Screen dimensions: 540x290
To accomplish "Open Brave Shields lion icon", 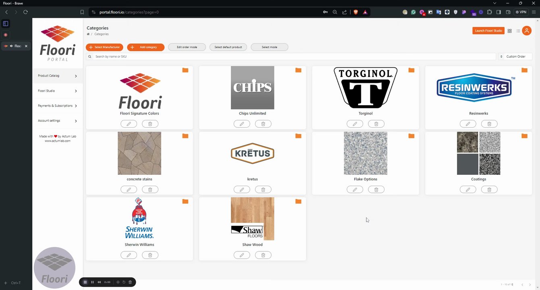I will (355, 12).
